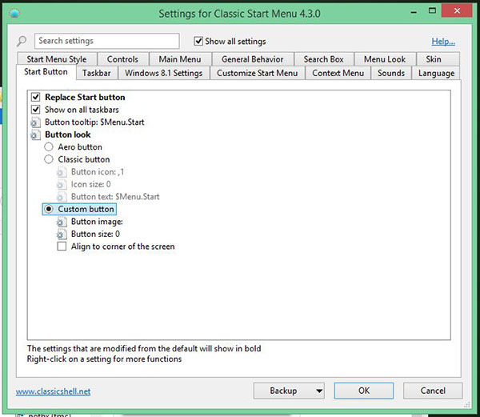Click the Button look setting icon
Image resolution: width=480 pixels, height=417 pixels.
[x=35, y=135]
